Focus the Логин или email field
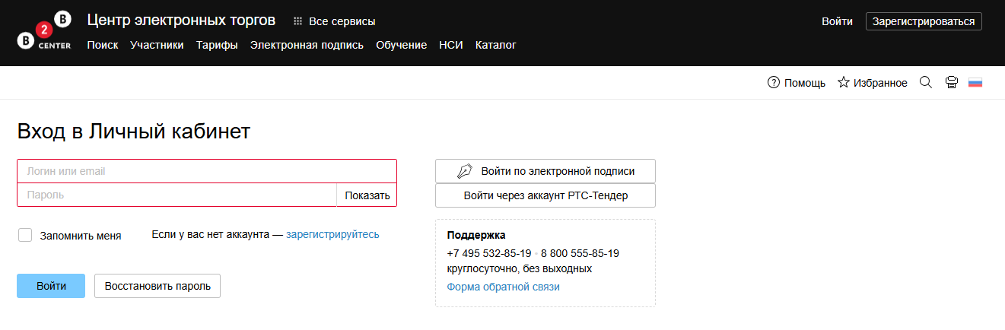 [206, 171]
